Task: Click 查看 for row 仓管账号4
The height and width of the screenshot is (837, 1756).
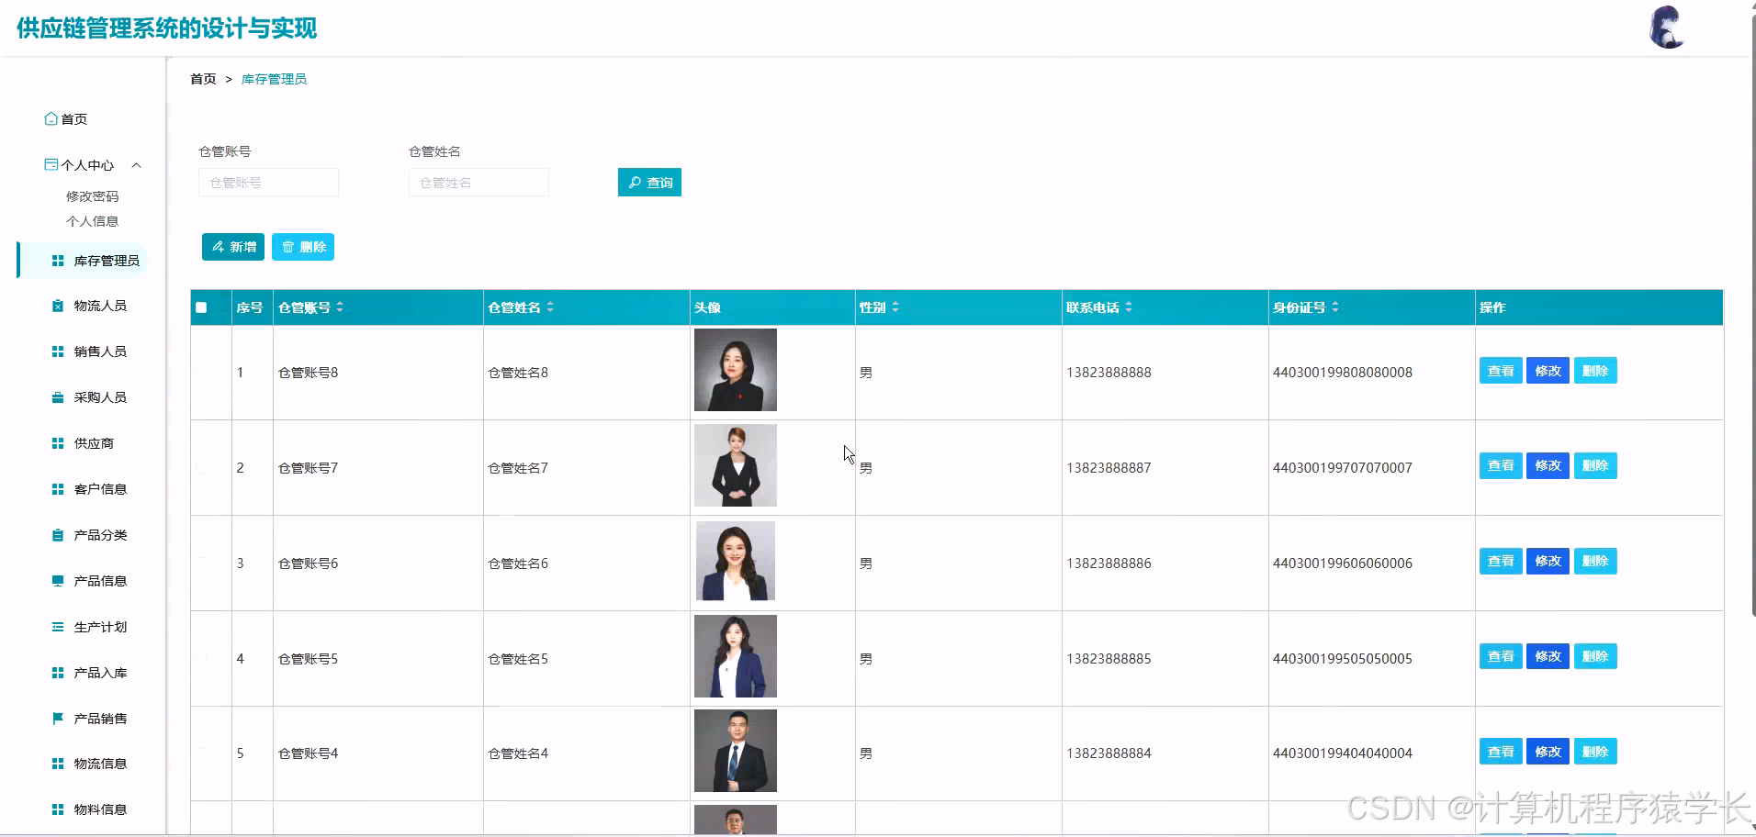Action: coord(1501,752)
